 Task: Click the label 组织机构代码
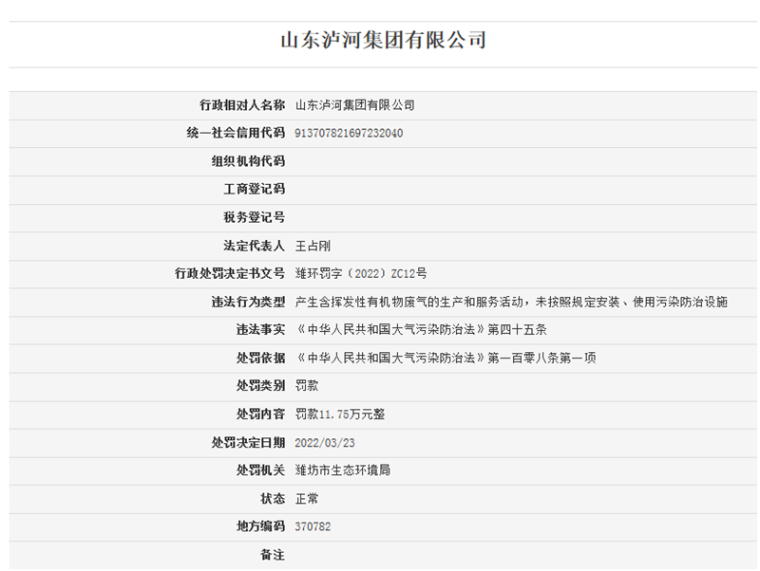248,161
